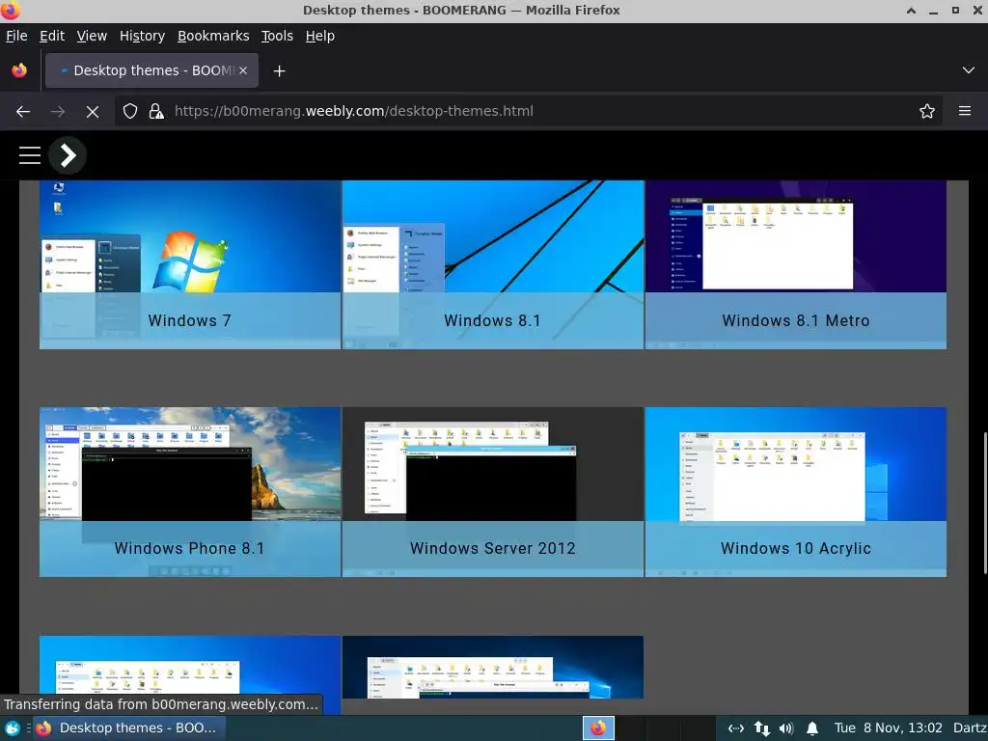The image size is (988, 741).
Task: Click the Firefox View icon next to the tabs
Action: pyautogui.click(x=19, y=70)
